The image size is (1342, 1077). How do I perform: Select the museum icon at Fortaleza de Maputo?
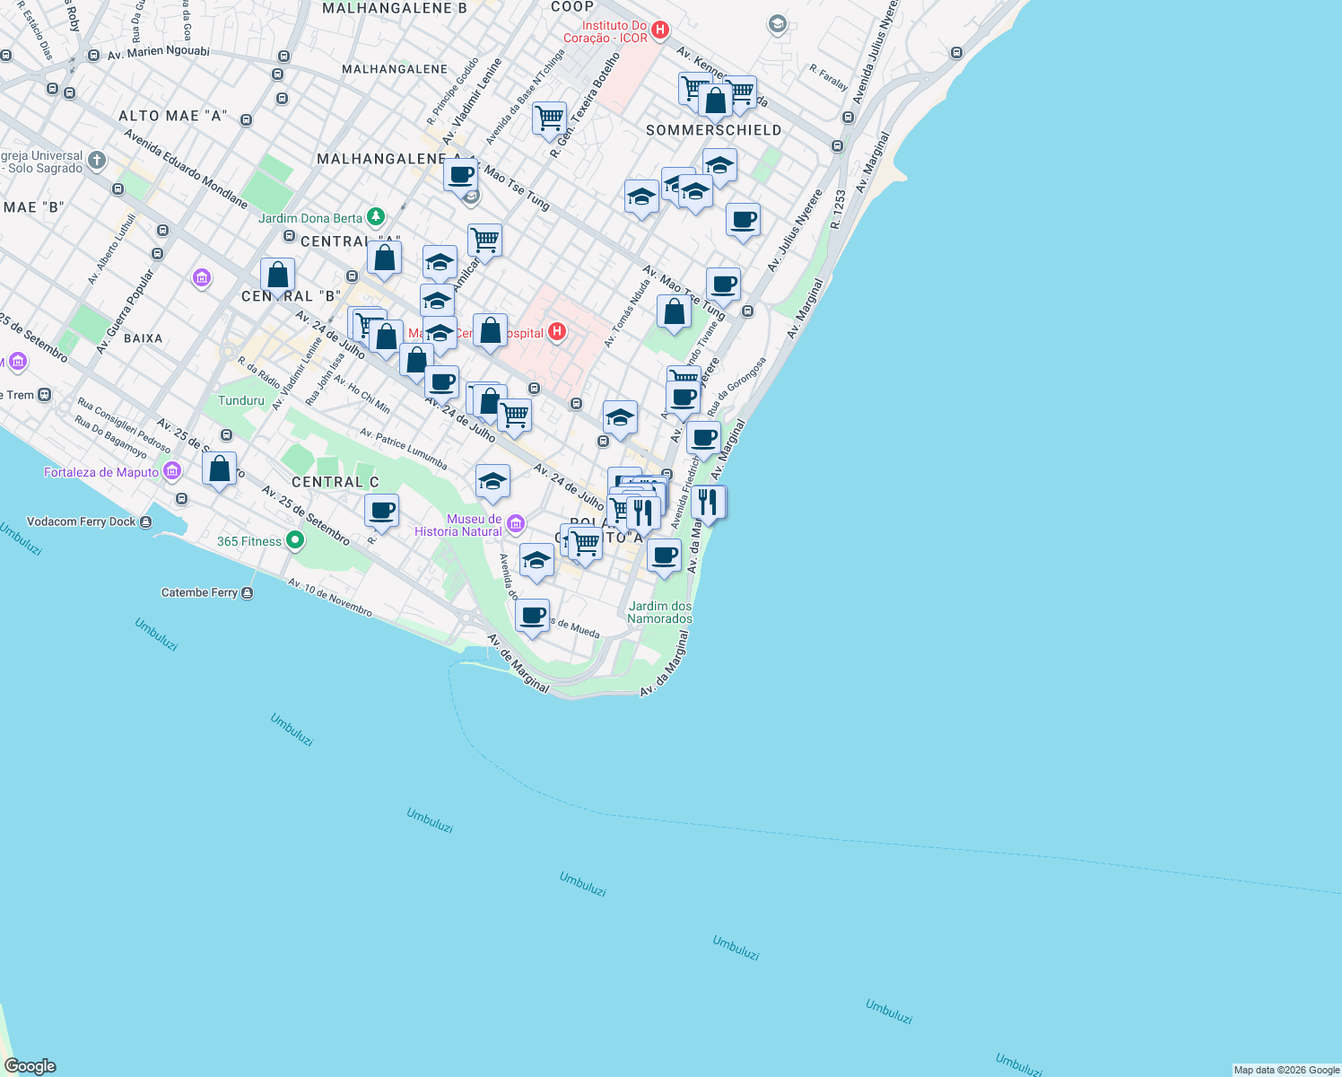(172, 469)
